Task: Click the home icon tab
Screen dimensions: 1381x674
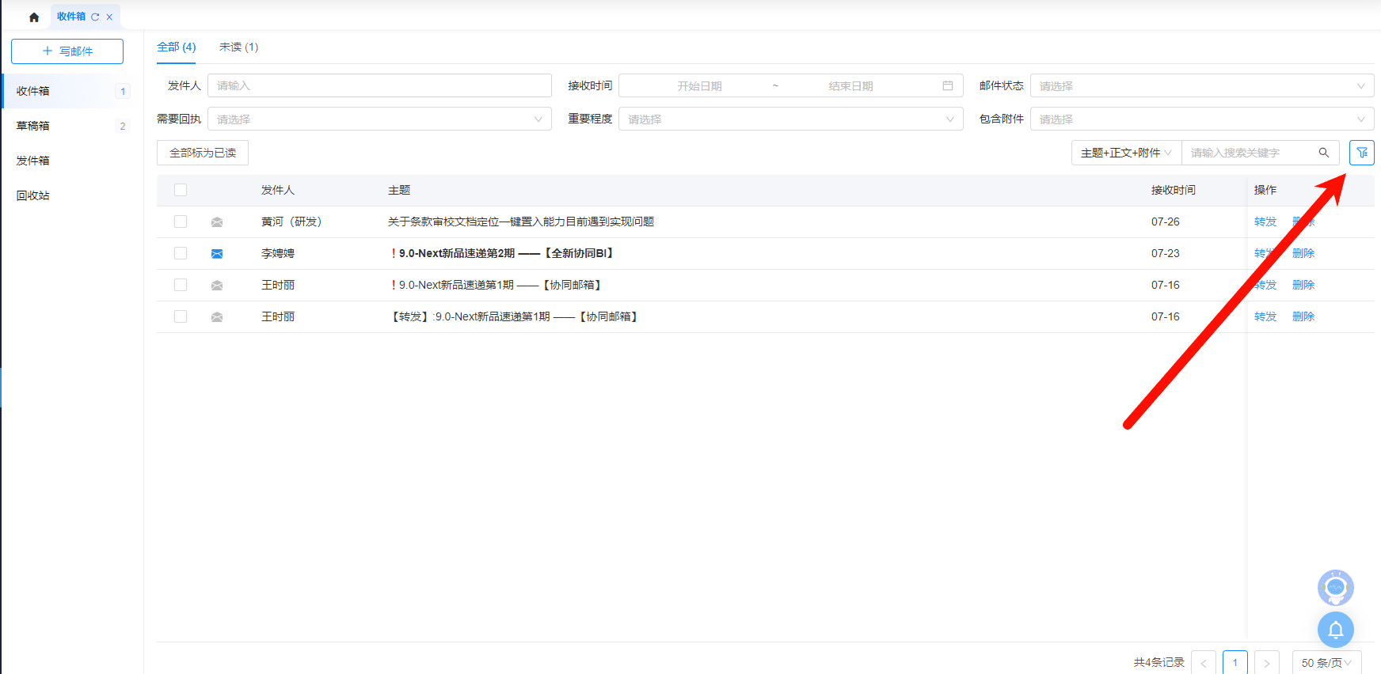Action: tap(34, 17)
